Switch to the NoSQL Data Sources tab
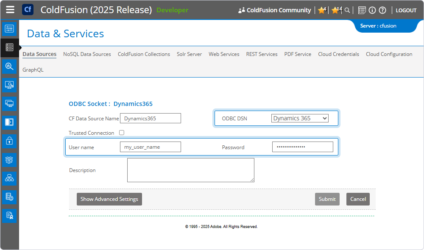Screen dimensions: 424x250 point(87,54)
